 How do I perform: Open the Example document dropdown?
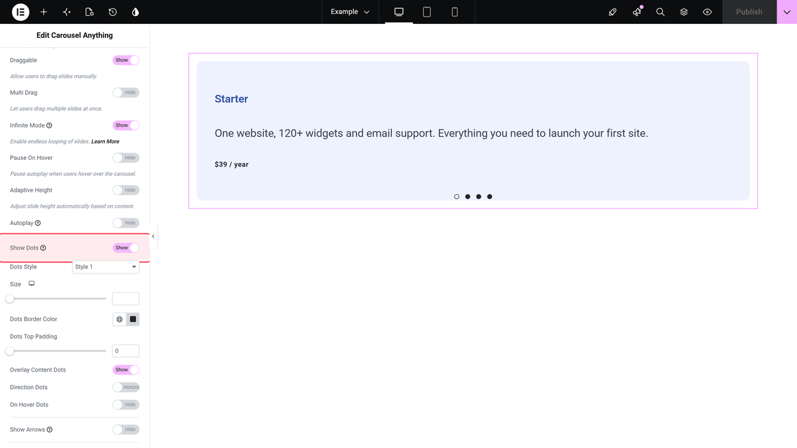pyautogui.click(x=350, y=12)
